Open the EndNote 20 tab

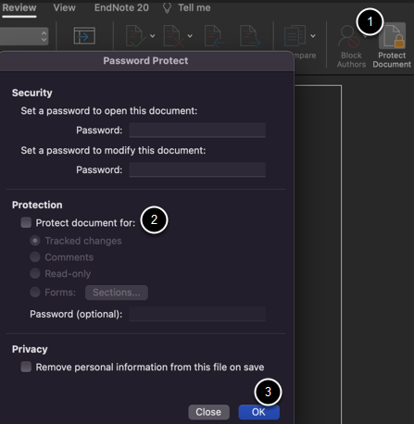click(121, 7)
